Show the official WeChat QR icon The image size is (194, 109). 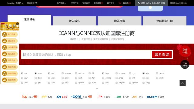36,3
